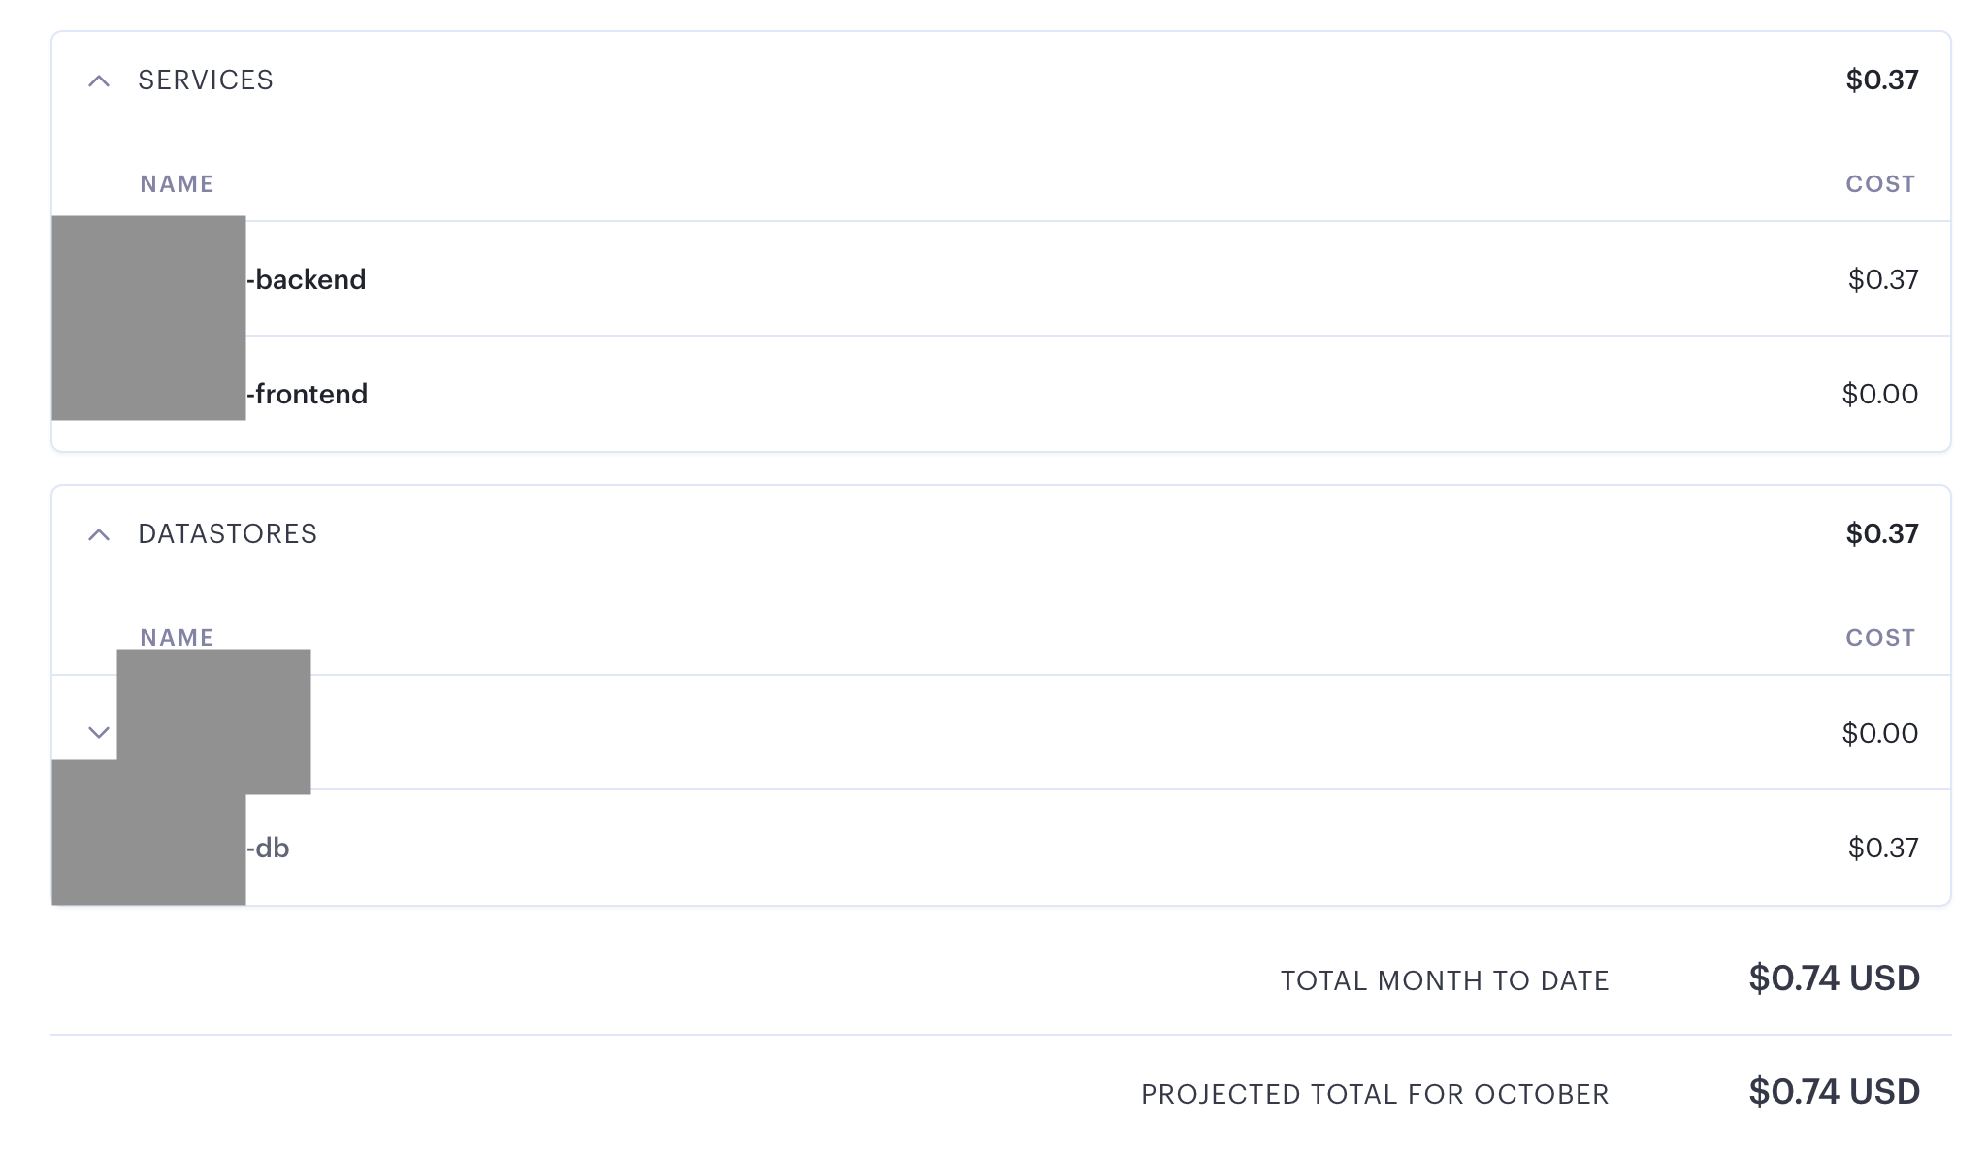Collapse the Datastores section chevron
This screenshot has width=1987, height=1154.
(x=99, y=534)
